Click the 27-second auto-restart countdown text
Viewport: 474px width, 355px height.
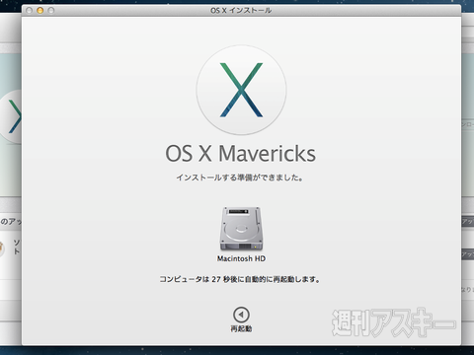[240, 279]
